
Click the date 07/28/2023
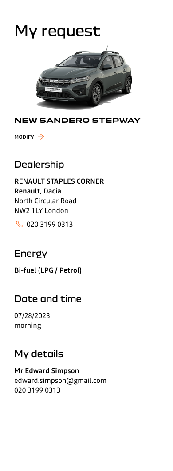(32, 316)
